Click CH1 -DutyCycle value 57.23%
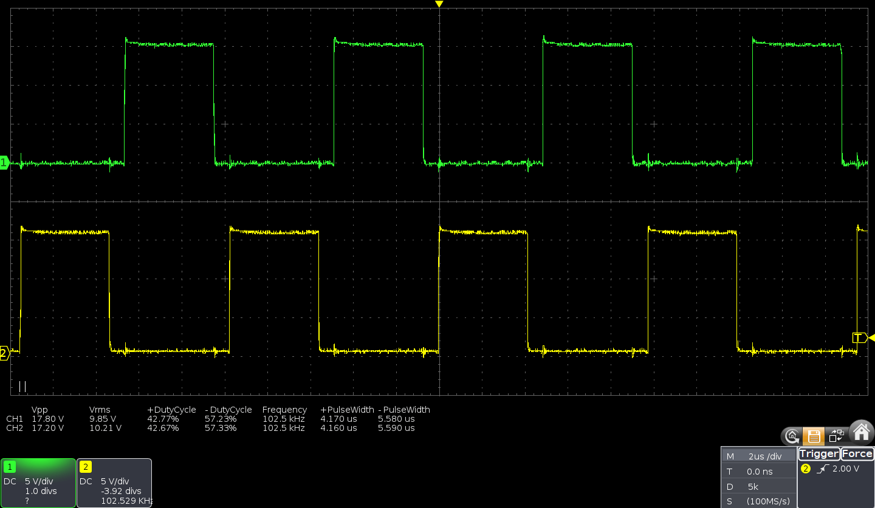The width and height of the screenshot is (875, 508). pyautogui.click(x=221, y=419)
